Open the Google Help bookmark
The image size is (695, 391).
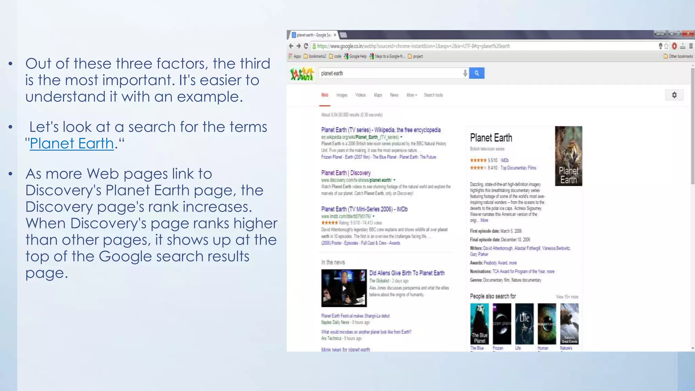pyautogui.click(x=355, y=56)
